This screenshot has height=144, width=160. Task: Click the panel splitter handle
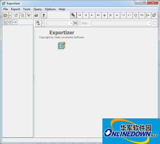[x=34, y=78]
